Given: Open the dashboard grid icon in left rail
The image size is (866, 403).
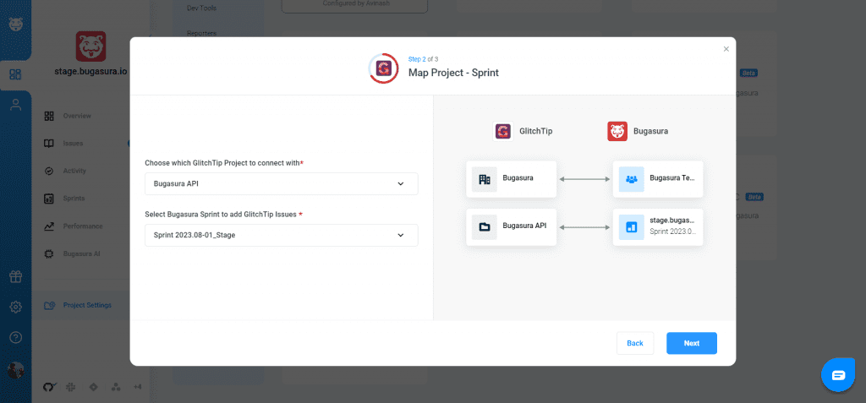Looking at the screenshot, I should point(15,74).
